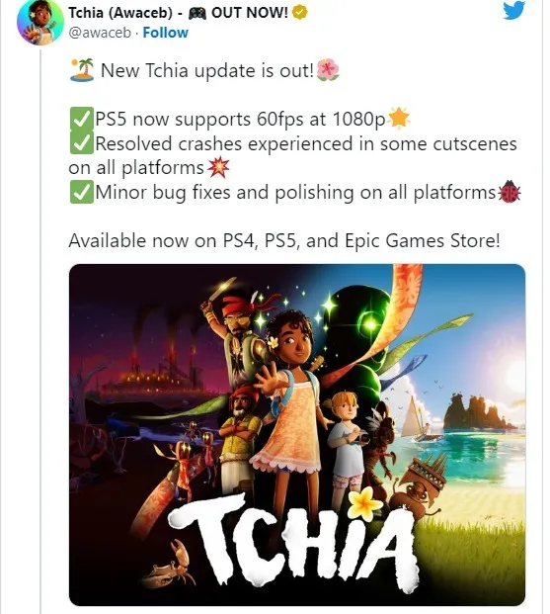
Task: Click the green checkmark beside Resolved crashes
Action: 82,143
